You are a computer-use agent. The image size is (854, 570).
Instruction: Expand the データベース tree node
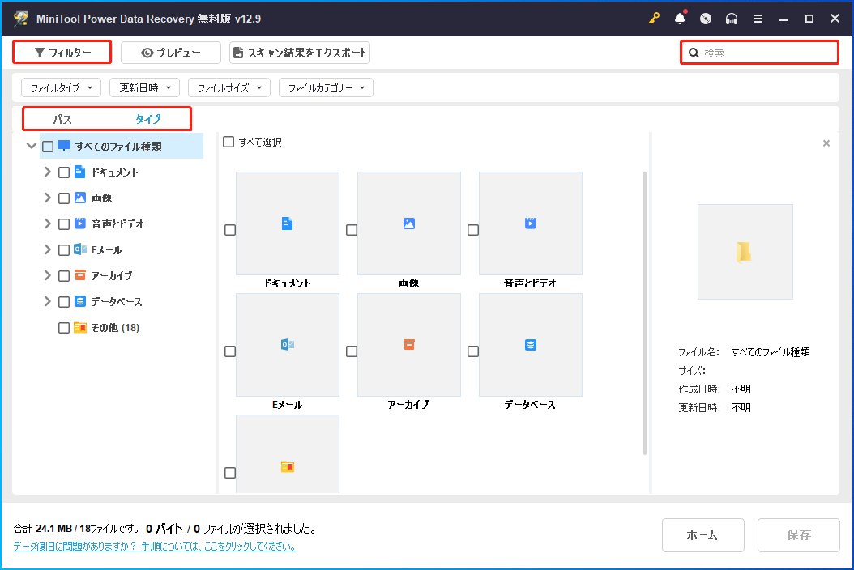click(47, 301)
